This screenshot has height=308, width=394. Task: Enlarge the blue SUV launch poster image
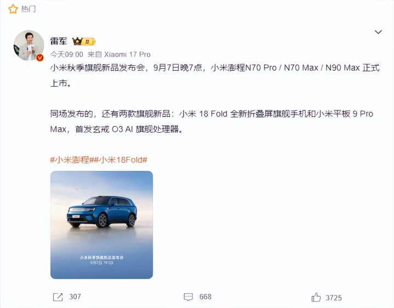(x=101, y=225)
